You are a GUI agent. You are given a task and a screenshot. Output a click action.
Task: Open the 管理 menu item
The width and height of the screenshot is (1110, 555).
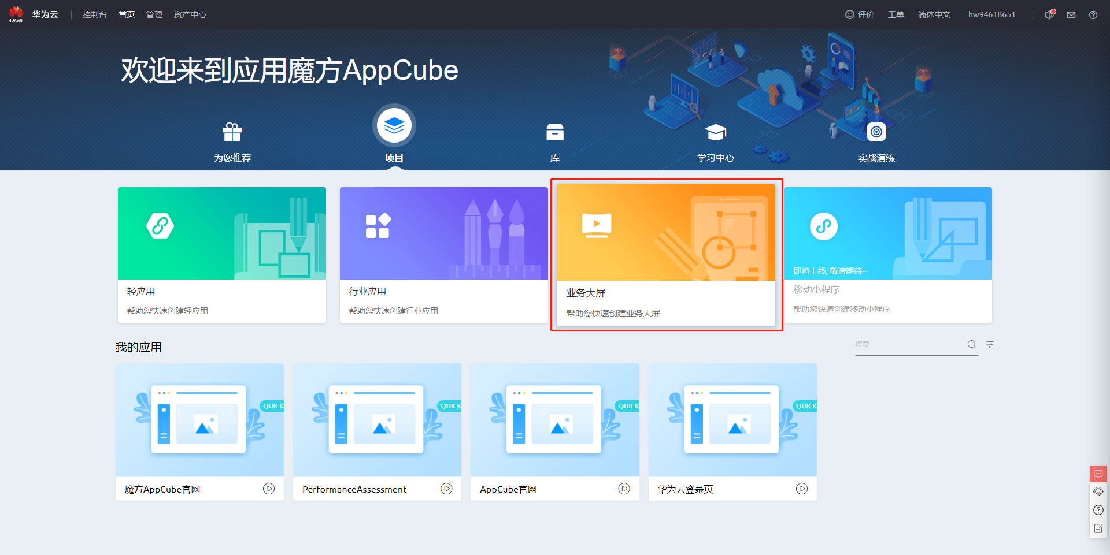(x=154, y=14)
